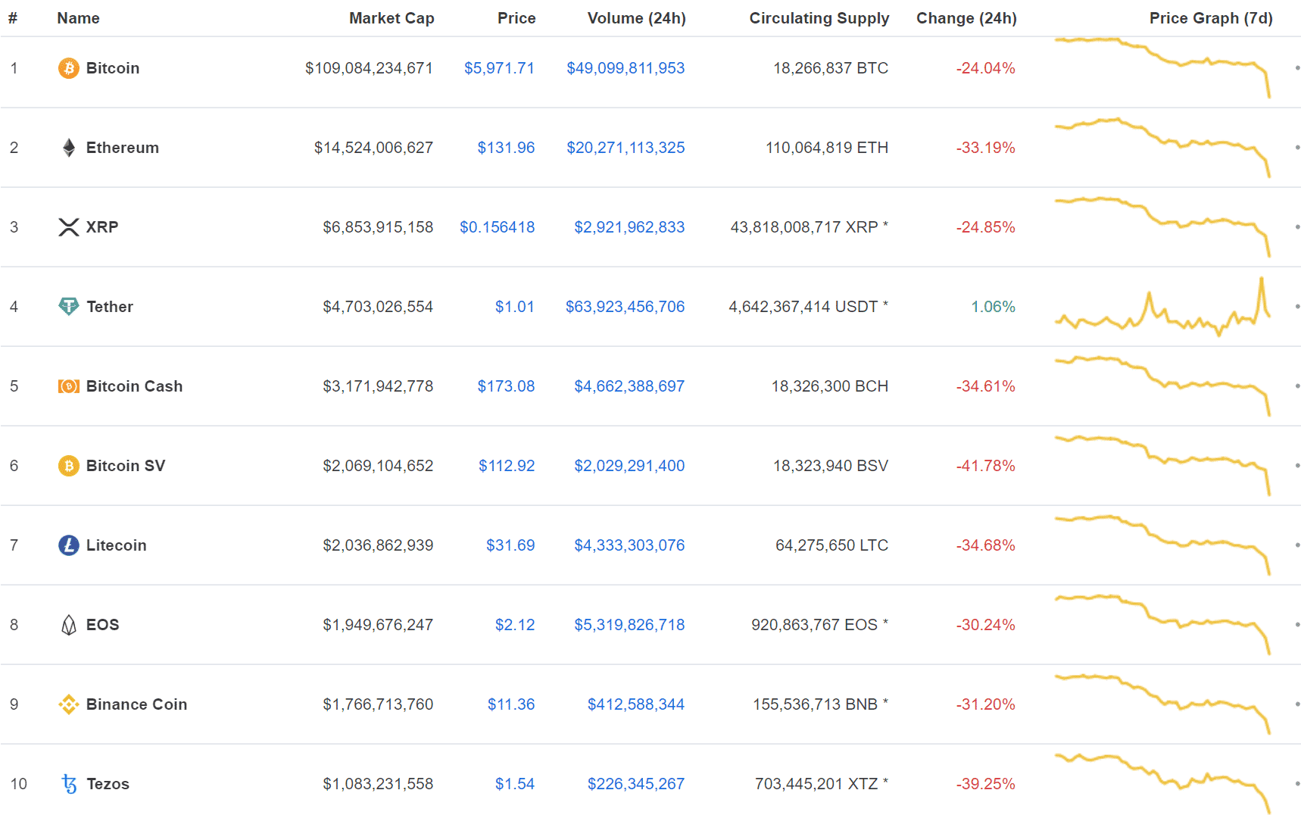Click the Price Graph (7d) header
1301x815 pixels.
pos(1211,18)
